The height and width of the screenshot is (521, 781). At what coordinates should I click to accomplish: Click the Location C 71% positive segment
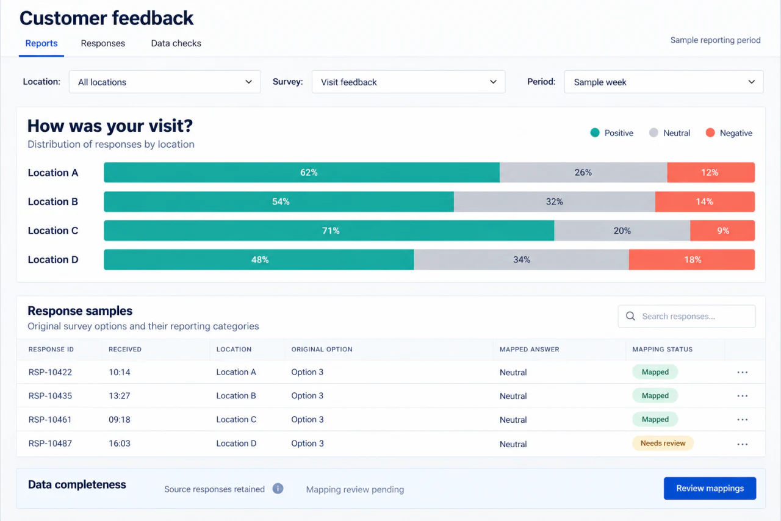pyautogui.click(x=329, y=231)
